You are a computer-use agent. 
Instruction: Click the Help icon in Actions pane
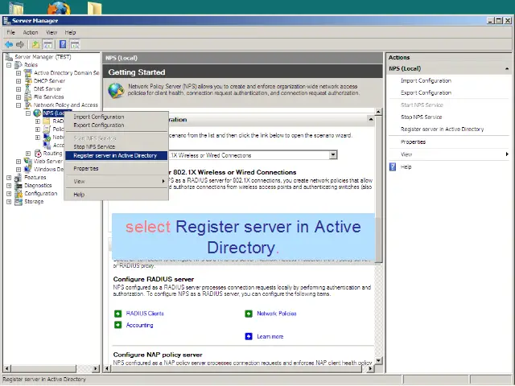click(393, 166)
